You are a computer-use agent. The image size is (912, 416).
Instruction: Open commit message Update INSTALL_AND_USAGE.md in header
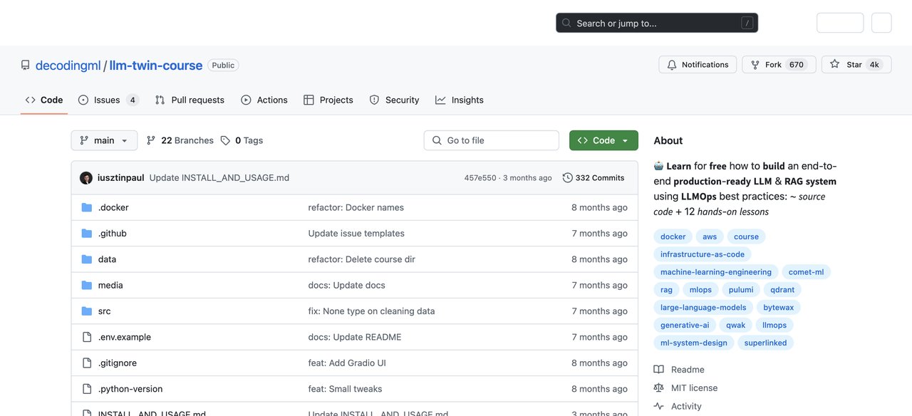click(x=219, y=178)
